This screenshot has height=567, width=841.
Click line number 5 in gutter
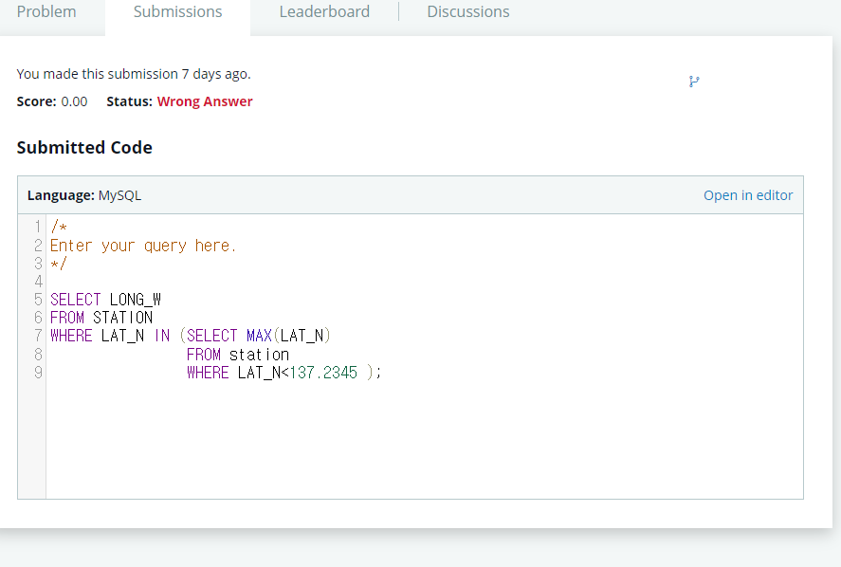click(x=38, y=300)
